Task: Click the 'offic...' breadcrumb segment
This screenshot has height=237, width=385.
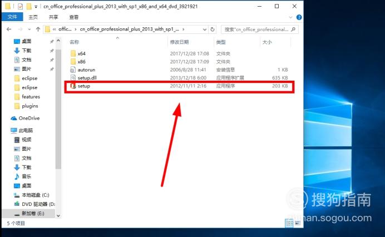Action: [65, 29]
